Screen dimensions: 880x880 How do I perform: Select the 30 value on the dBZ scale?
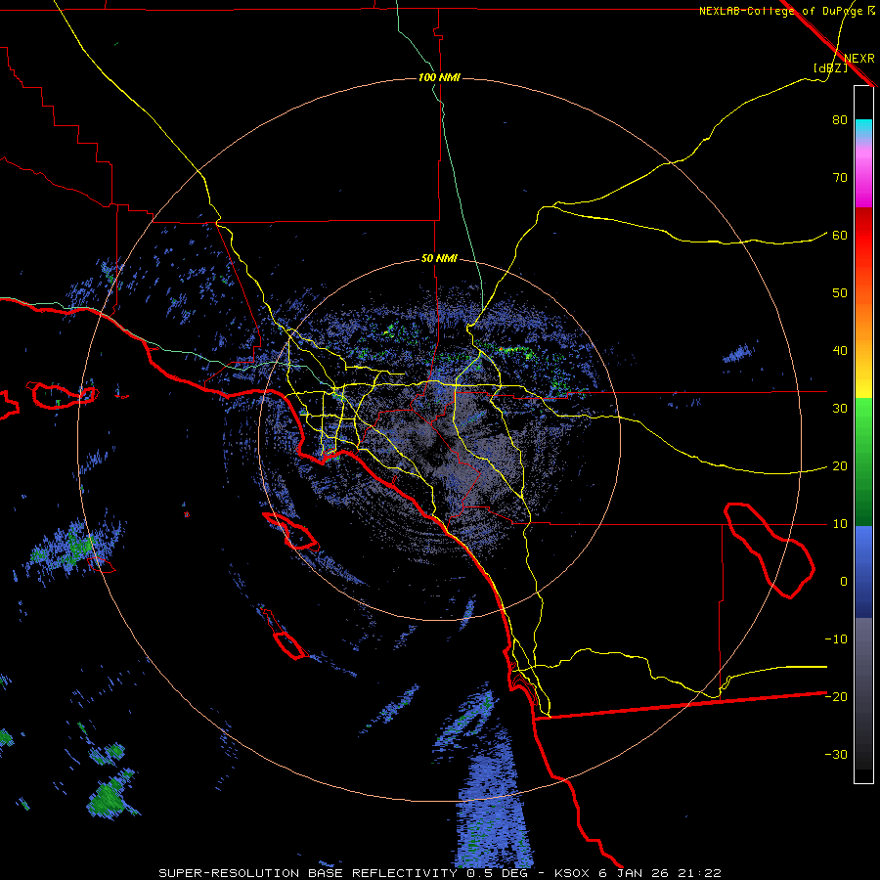point(840,409)
